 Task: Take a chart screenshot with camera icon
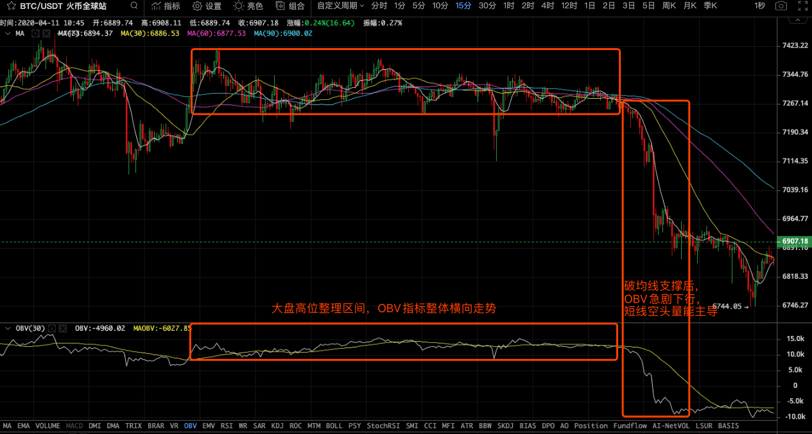point(781,6)
